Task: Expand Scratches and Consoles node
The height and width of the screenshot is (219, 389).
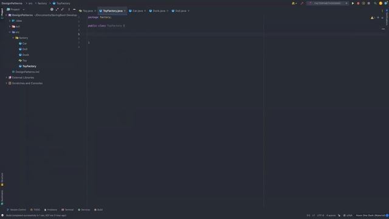Action: pyautogui.click(x=7, y=83)
